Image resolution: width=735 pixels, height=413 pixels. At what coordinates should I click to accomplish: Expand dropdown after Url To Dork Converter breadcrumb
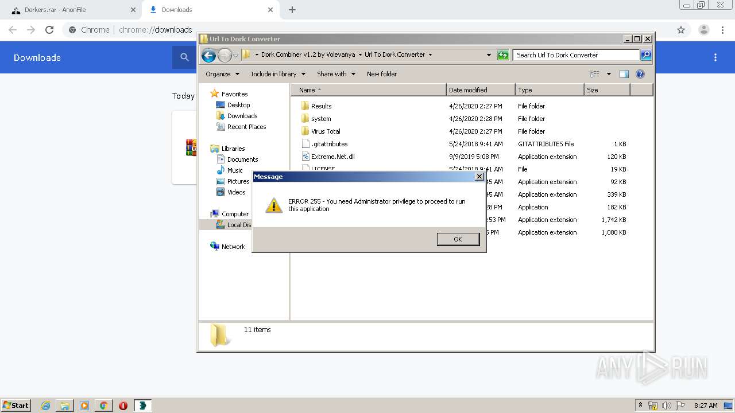[x=430, y=55]
